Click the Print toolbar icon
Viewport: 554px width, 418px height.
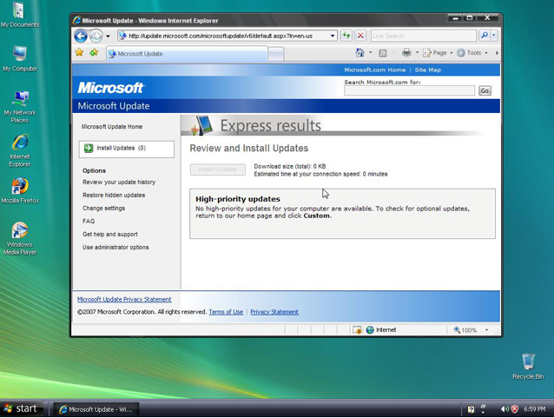click(x=406, y=53)
